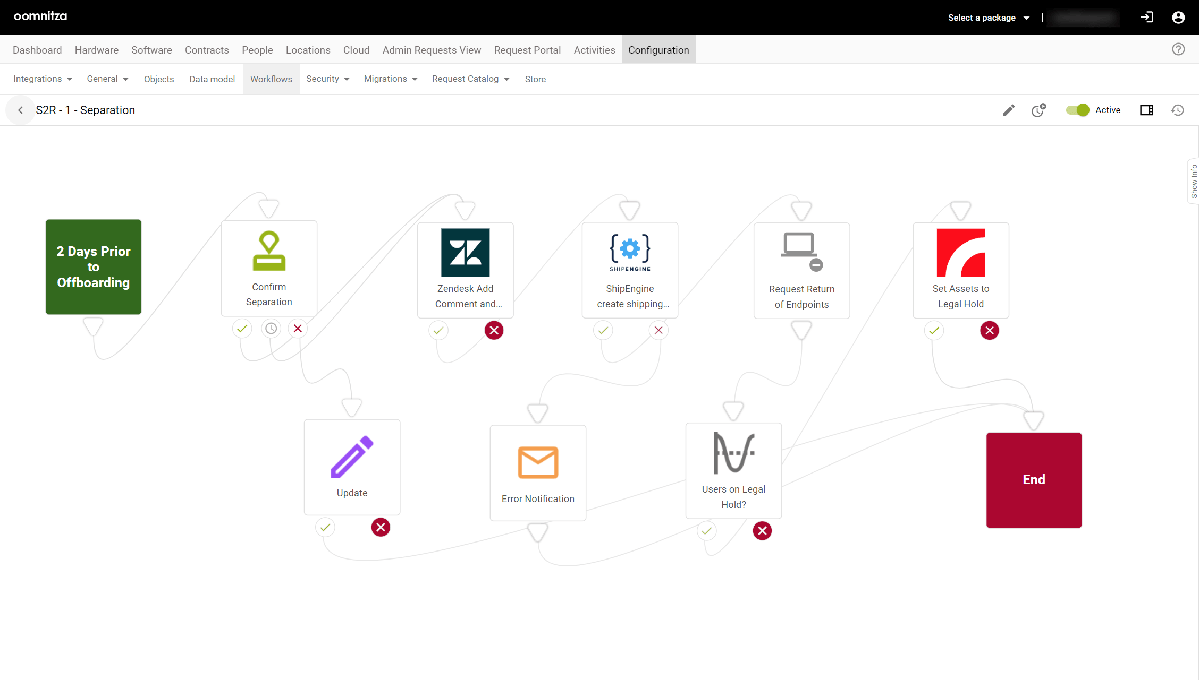Viewport: 1199px width, 680px height.
Task: Open the Store configuration link
Action: 535,79
